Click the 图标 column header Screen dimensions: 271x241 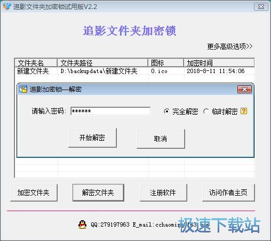click(x=166, y=62)
